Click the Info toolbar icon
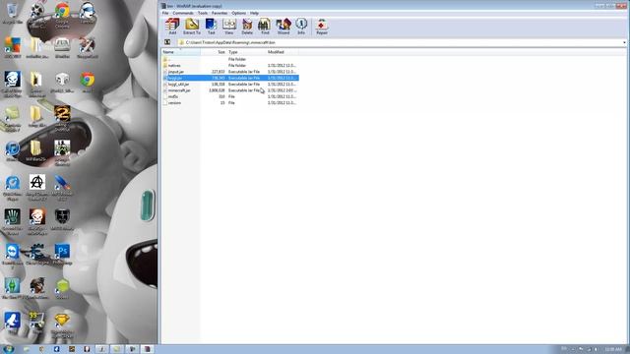This screenshot has width=630, height=354. coord(301,27)
